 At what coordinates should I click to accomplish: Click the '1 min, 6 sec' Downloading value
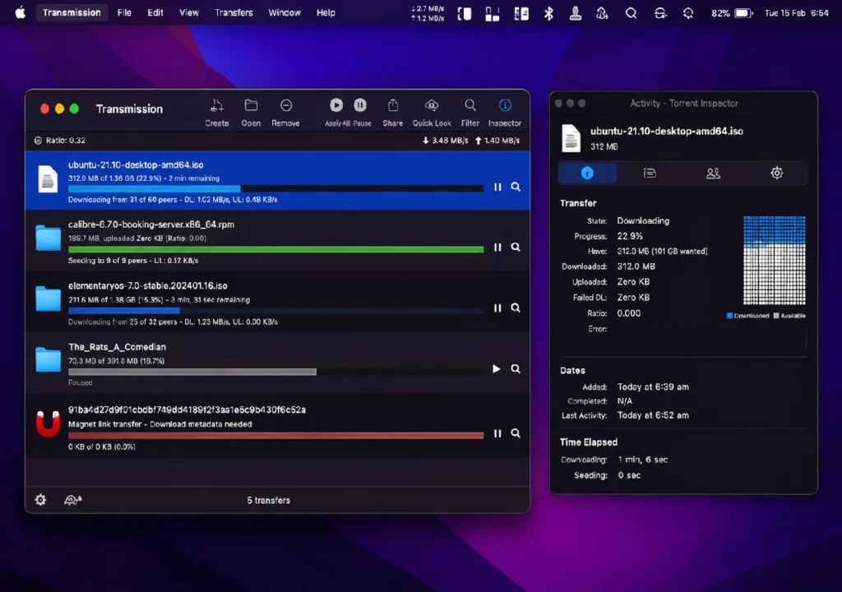tap(642, 460)
